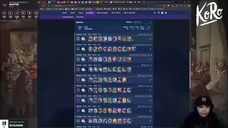Expand the PLAYERS dropdown menu

(x=90, y=13)
